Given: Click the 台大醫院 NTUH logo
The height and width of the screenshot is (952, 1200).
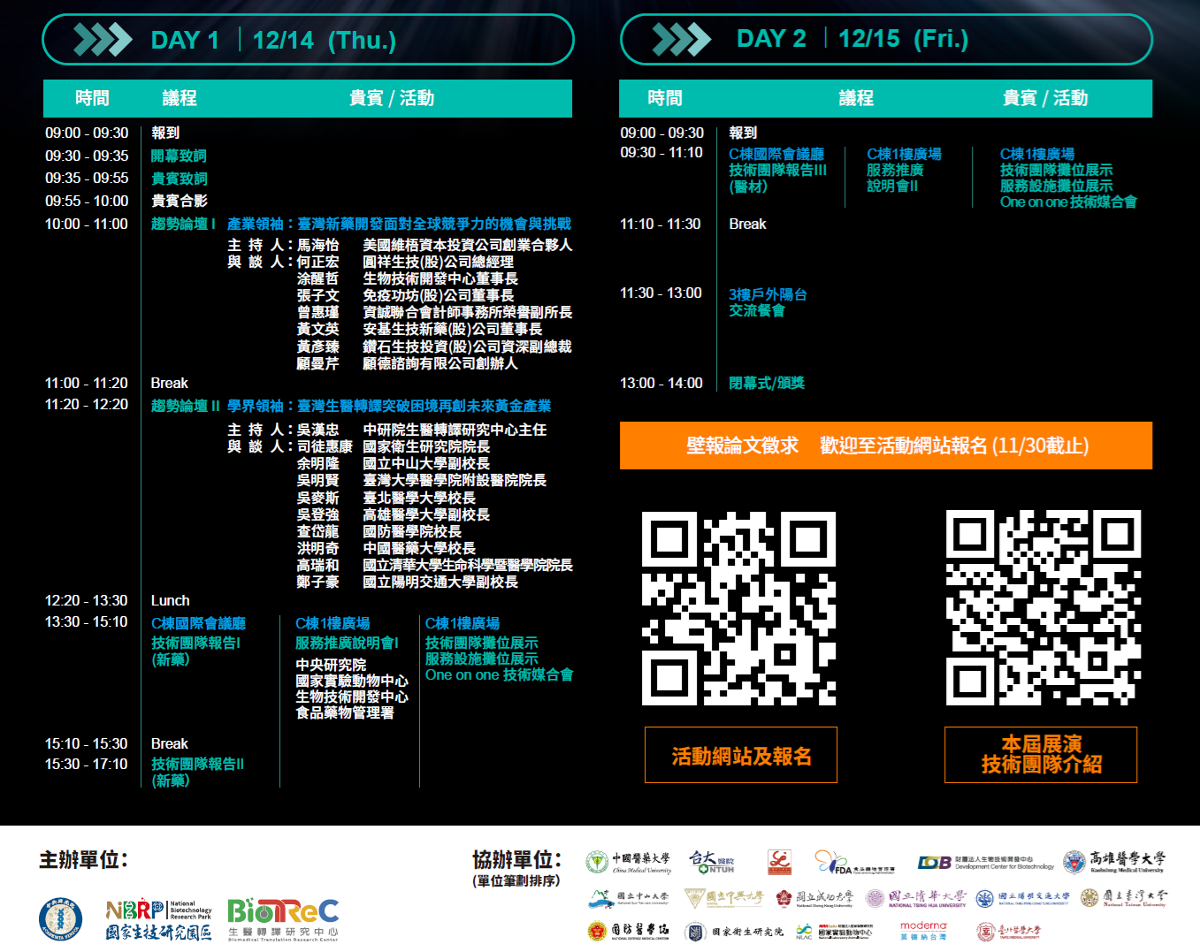Looking at the screenshot, I should [x=712, y=862].
